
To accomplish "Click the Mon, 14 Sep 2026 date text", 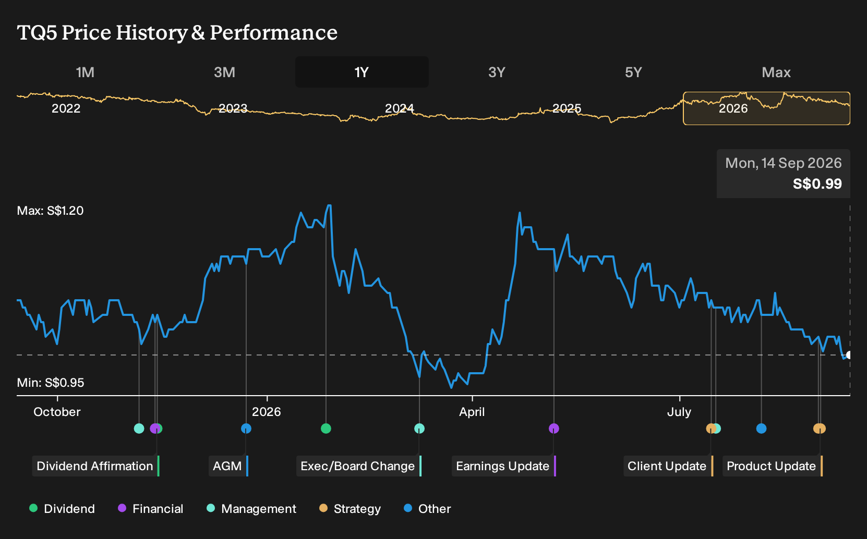I will point(784,163).
